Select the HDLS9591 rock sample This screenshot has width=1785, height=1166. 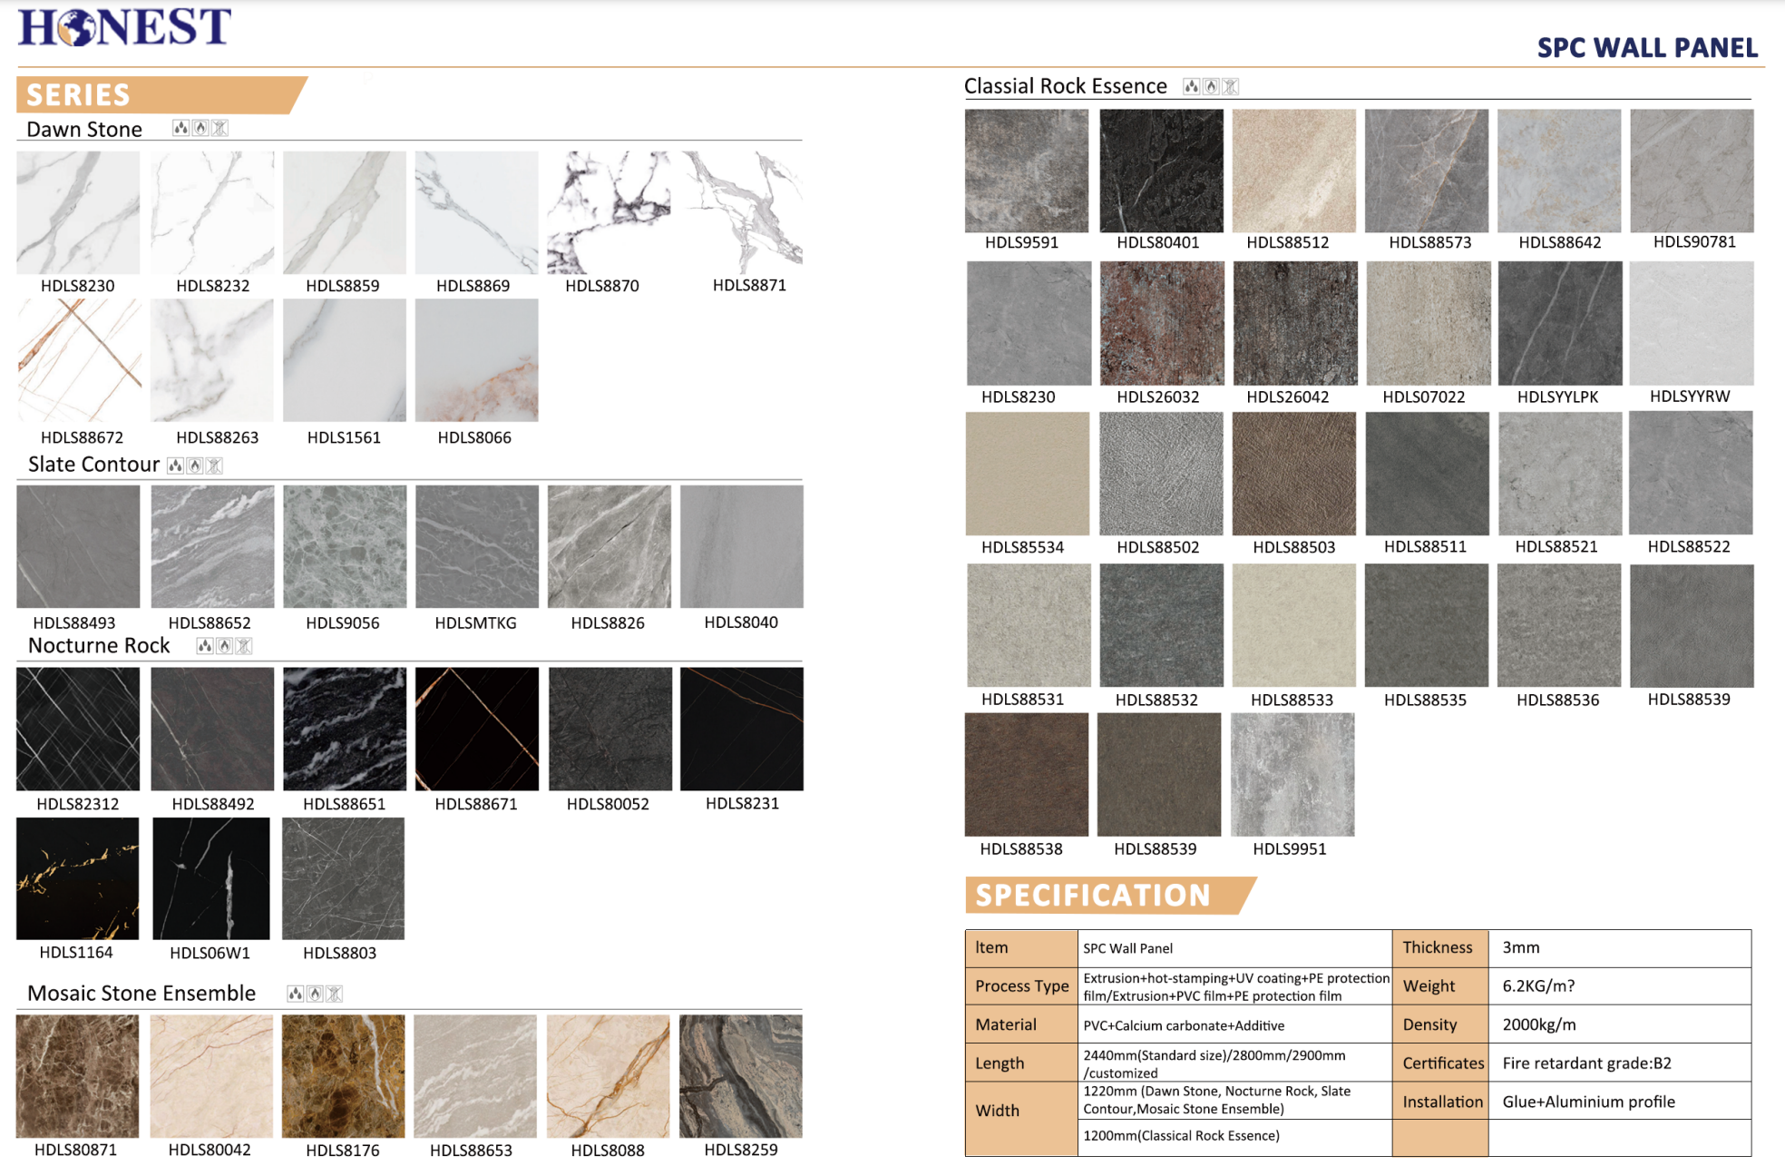pos(1027,171)
